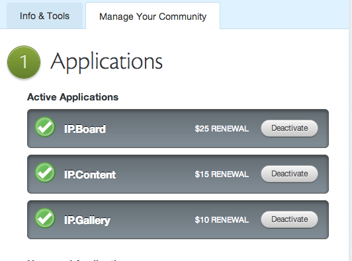This screenshot has height=261, width=352.
Task: Click the green checkmark next to IP.Gallery
Action: click(x=45, y=218)
